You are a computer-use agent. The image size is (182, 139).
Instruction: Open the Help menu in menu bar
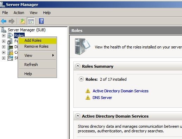[47, 13]
